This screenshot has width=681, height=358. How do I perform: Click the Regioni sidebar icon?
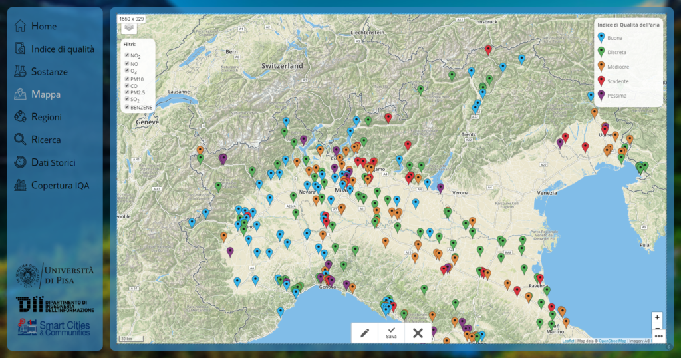click(x=20, y=117)
